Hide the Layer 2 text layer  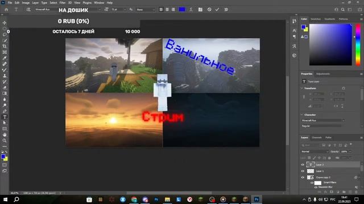point(303,165)
